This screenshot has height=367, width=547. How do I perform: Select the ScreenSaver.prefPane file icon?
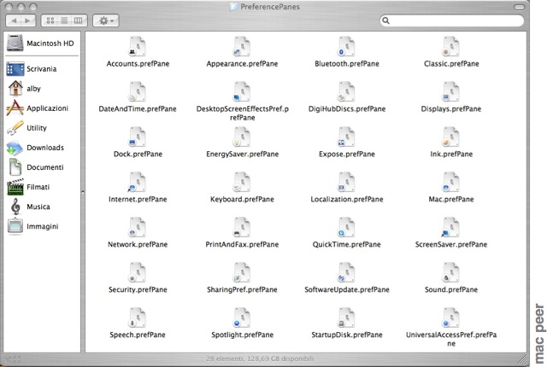pos(450,227)
